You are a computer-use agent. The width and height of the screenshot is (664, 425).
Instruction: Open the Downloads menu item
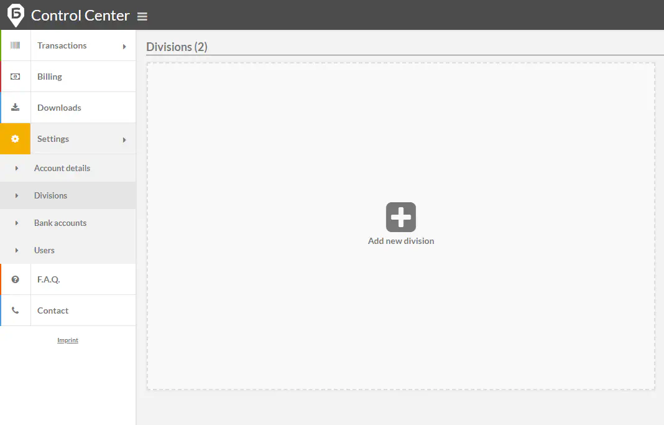[59, 108]
